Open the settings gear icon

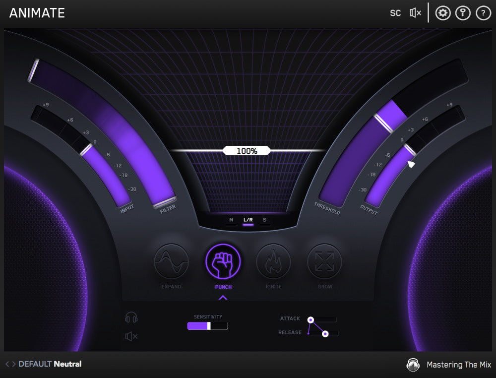point(443,13)
